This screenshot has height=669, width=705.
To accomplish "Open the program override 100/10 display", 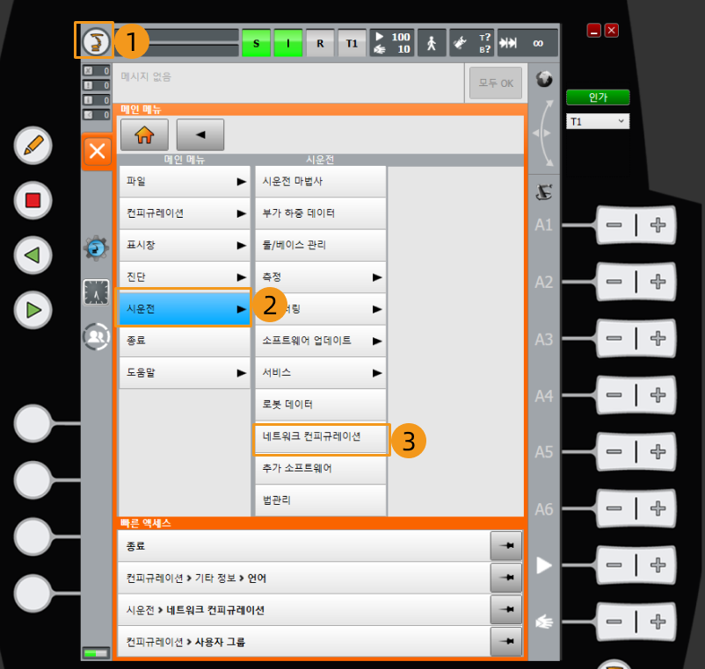I will click(x=392, y=43).
